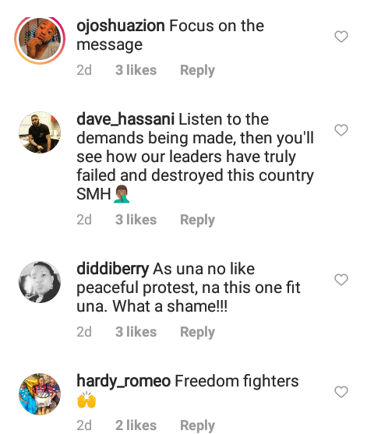Open diddiberry username link
The width and height of the screenshot is (374, 434).
(113, 270)
